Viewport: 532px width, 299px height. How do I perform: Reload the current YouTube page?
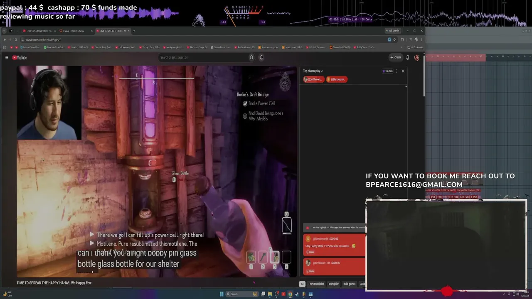[16, 39]
